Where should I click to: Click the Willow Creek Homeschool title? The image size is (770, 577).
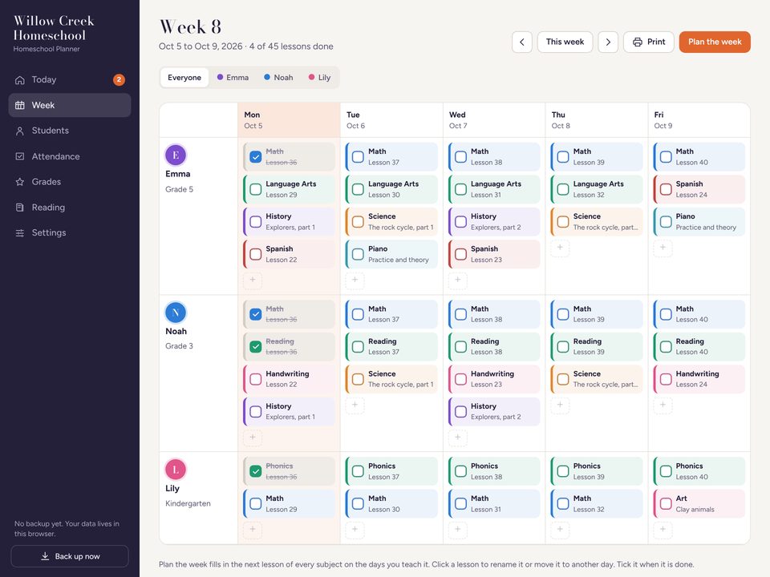pos(54,28)
